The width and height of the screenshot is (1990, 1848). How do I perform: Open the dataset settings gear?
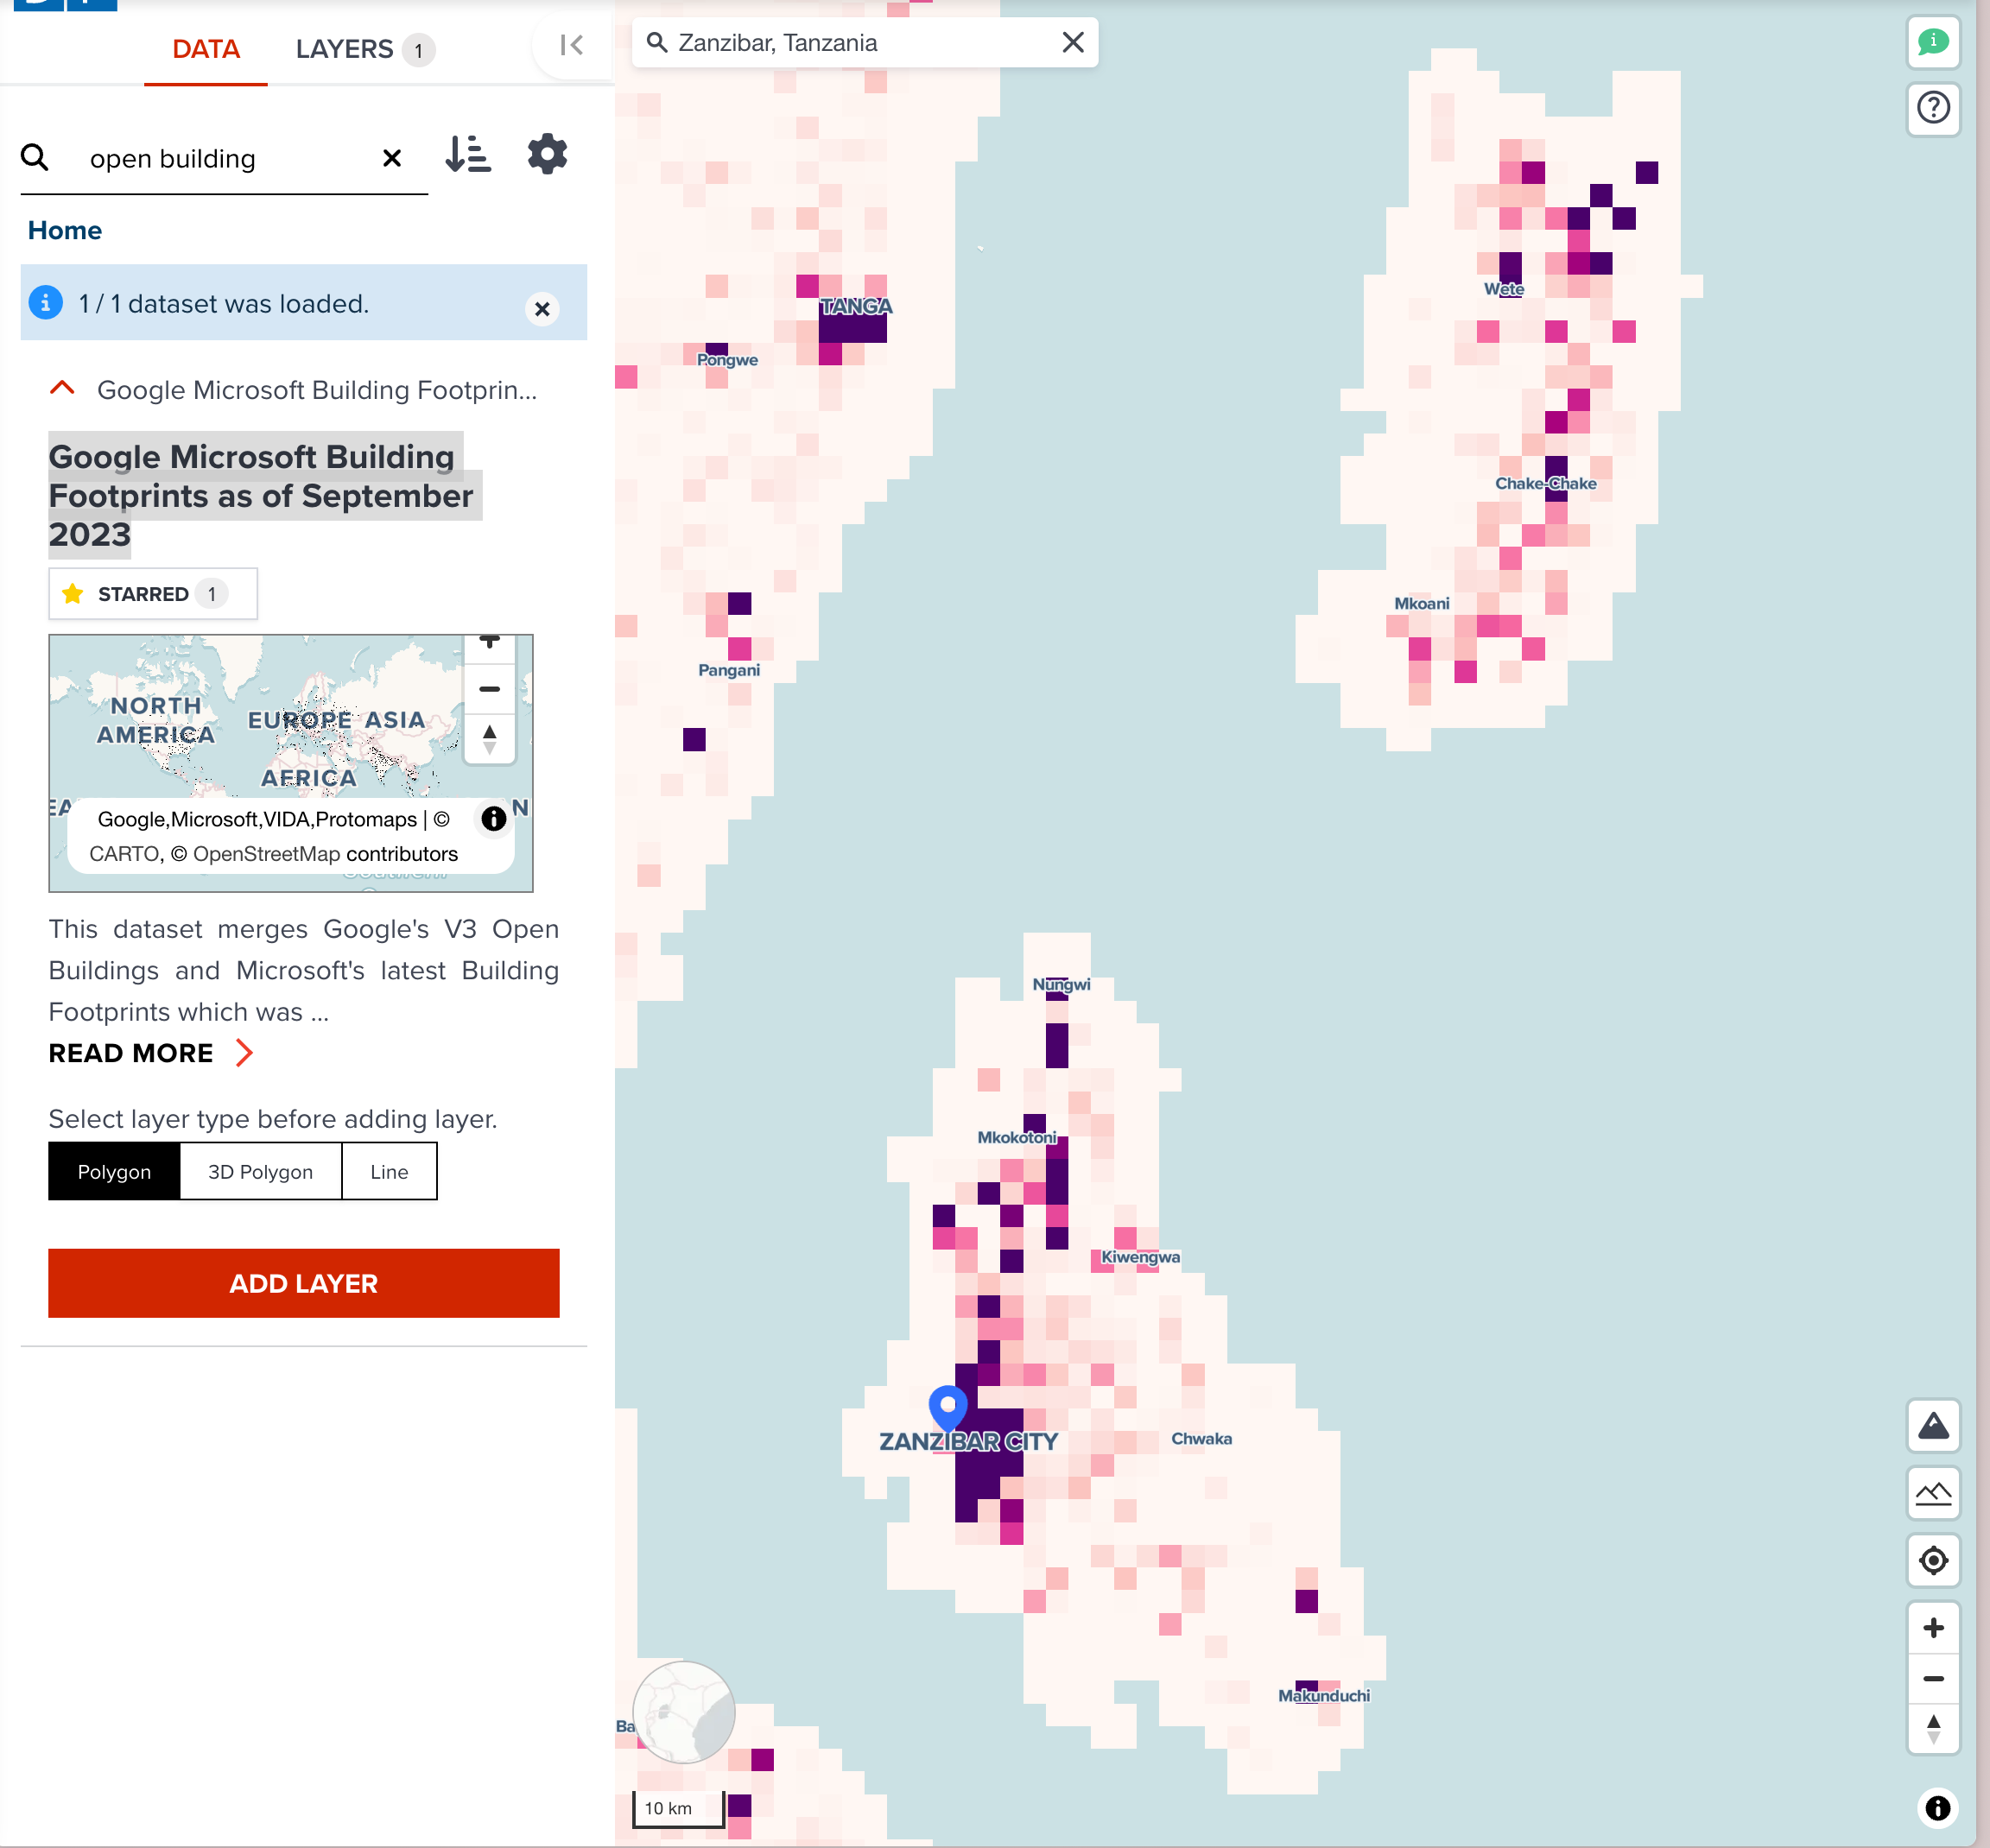[548, 154]
